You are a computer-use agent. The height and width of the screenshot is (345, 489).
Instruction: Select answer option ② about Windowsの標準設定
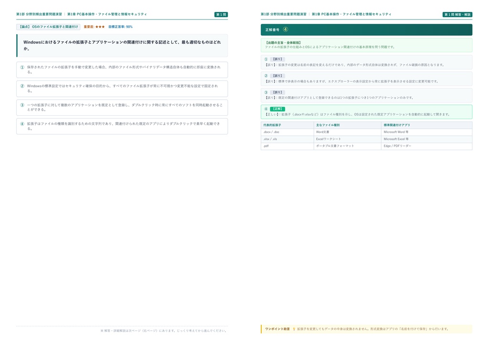[x=122, y=89]
